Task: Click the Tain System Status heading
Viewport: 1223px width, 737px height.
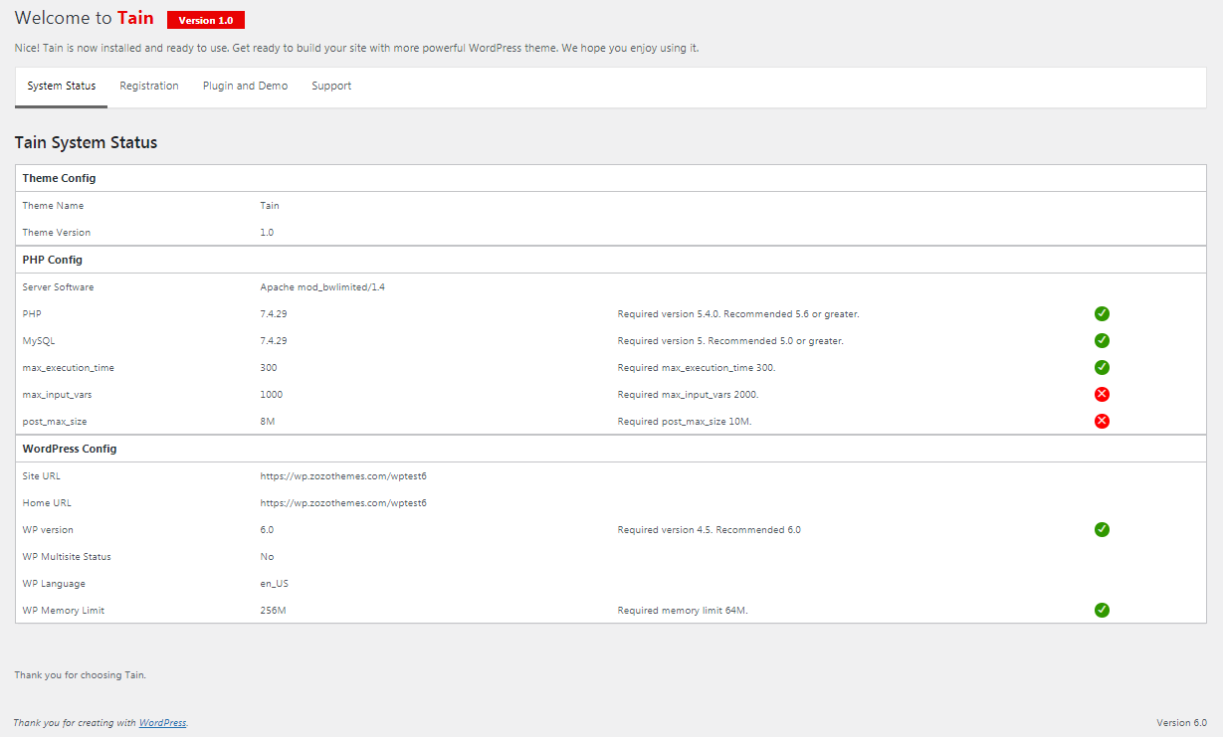Action: click(x=86, y=142)
